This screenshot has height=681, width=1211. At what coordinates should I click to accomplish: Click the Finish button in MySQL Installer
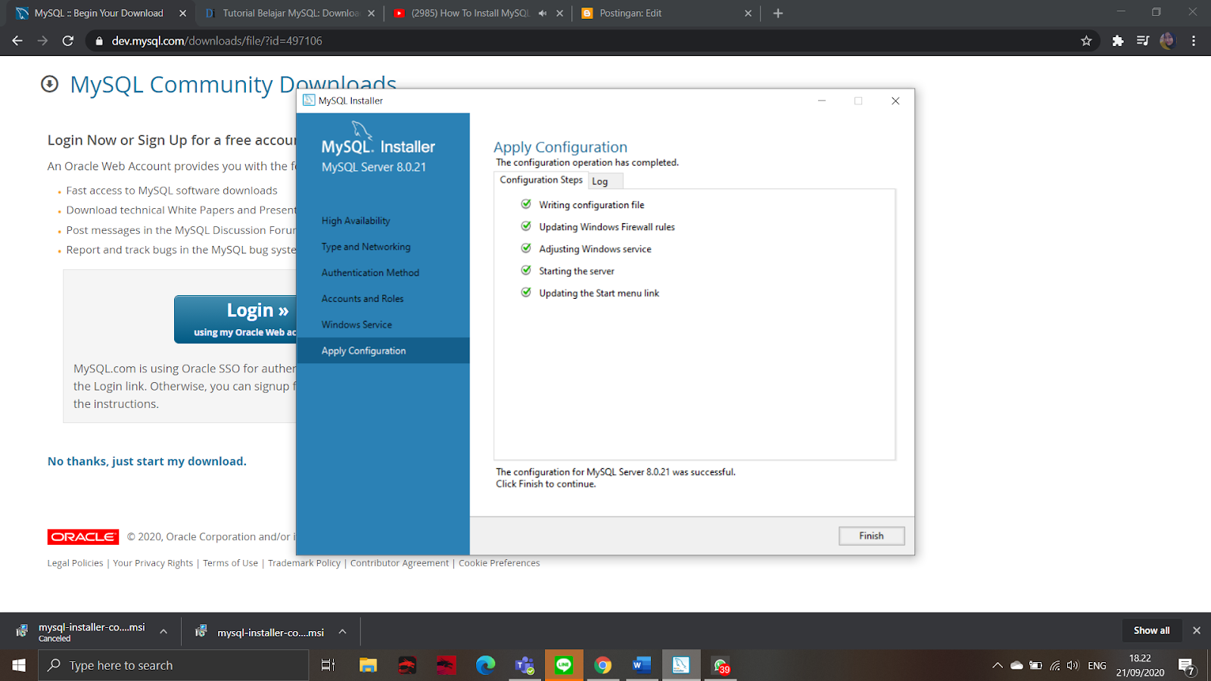click(x=871, y=536)
